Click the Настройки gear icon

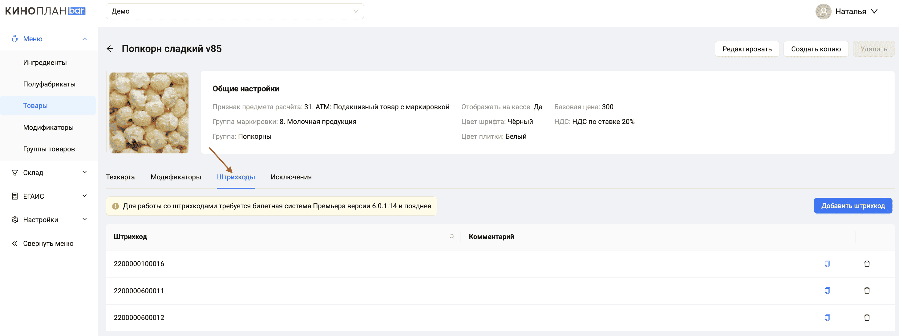[15, 220]
